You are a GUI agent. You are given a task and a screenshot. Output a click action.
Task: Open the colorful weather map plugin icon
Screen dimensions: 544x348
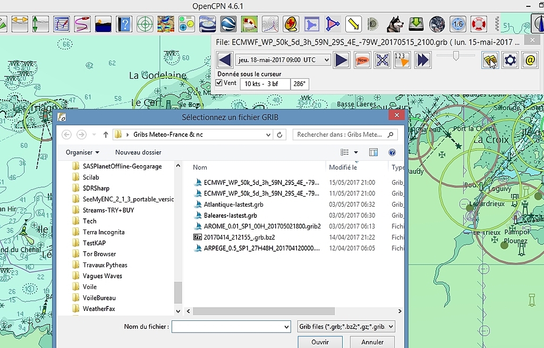pos(166,24)
